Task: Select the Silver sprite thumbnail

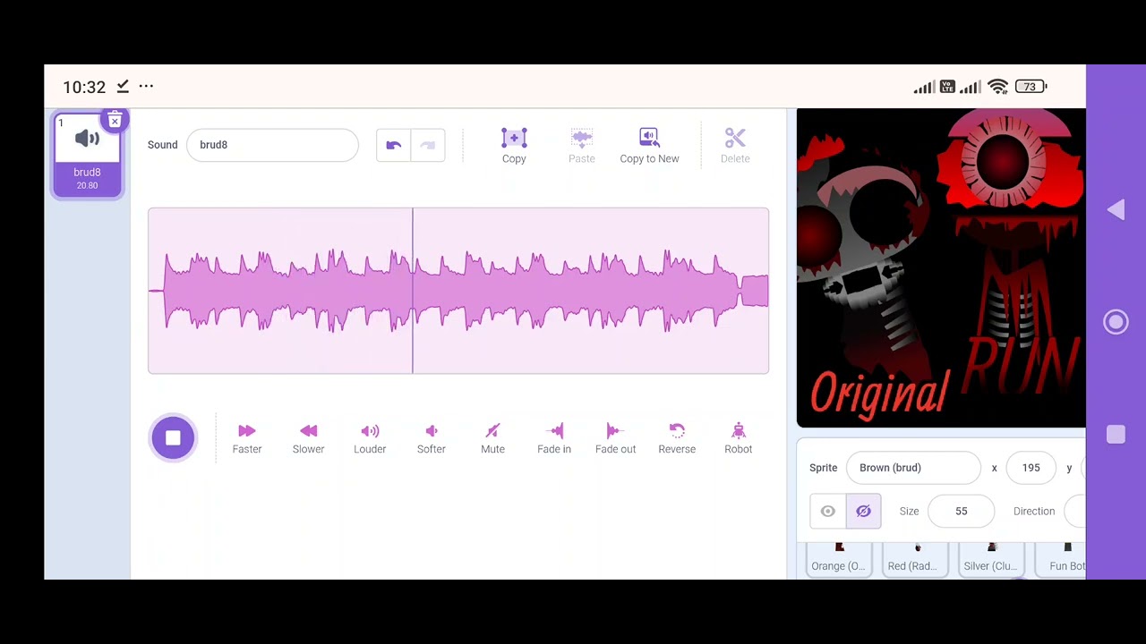Action: pos(990,559)
